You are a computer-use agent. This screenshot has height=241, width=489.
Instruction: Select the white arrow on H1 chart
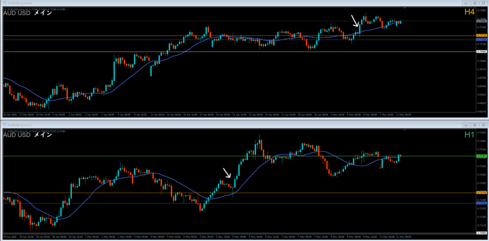227,173
